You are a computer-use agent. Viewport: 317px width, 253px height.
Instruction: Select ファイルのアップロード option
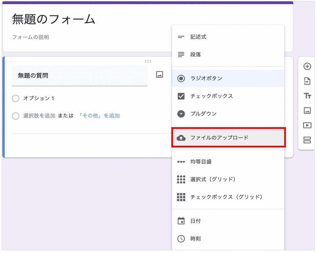pos(228,138)
